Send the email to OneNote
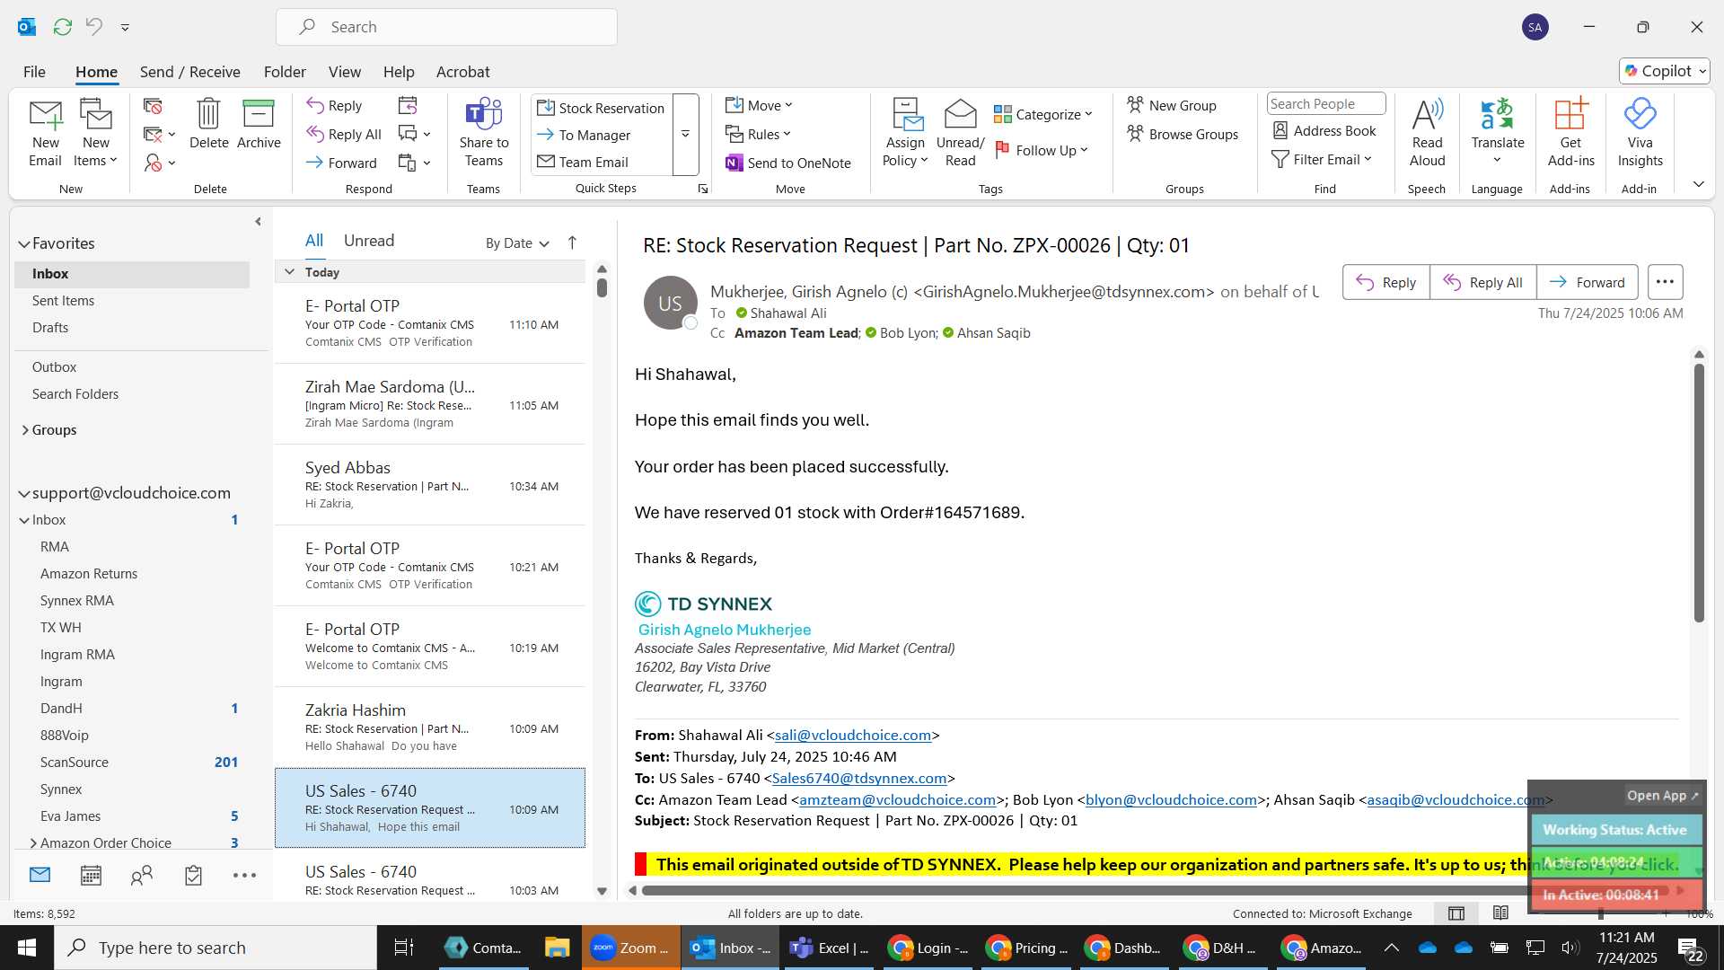 [x=788, y=163]
